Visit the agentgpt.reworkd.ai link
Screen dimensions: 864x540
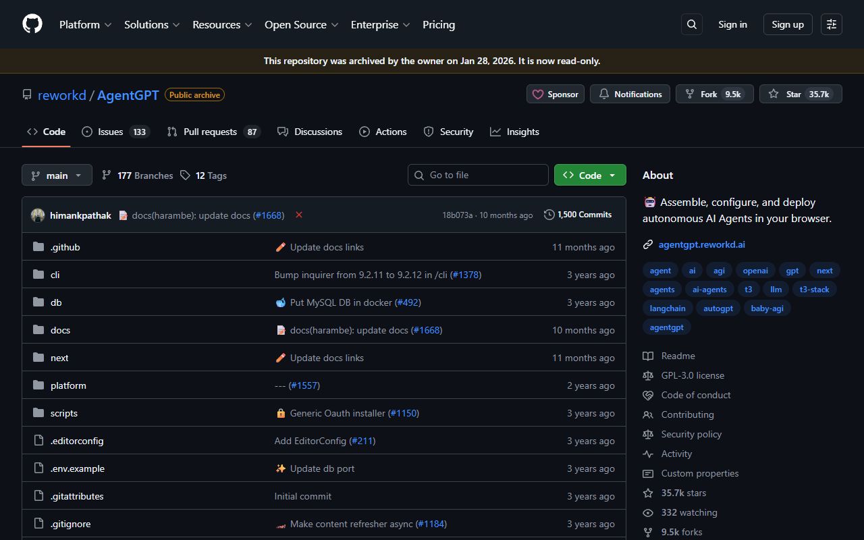[x=701, y=244]
